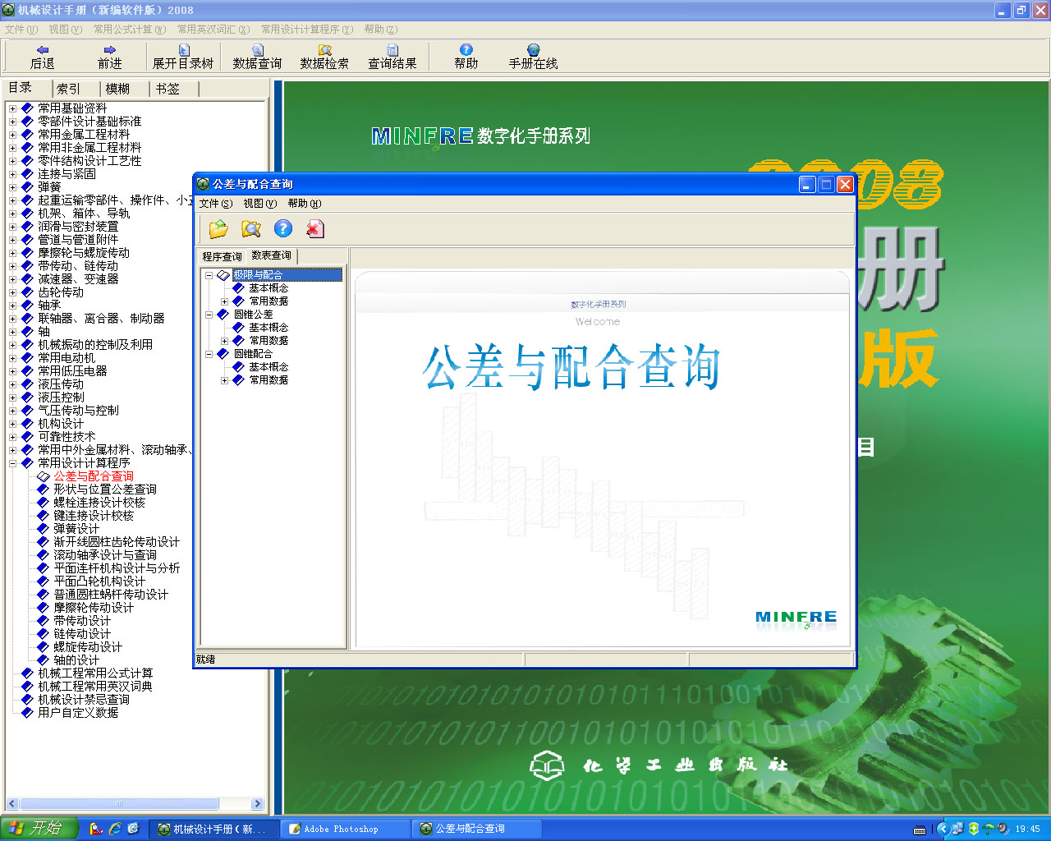1051x841 pixels.
Task: Select the 程序查询 tab in the dialog
Action: tap(223, 257)
